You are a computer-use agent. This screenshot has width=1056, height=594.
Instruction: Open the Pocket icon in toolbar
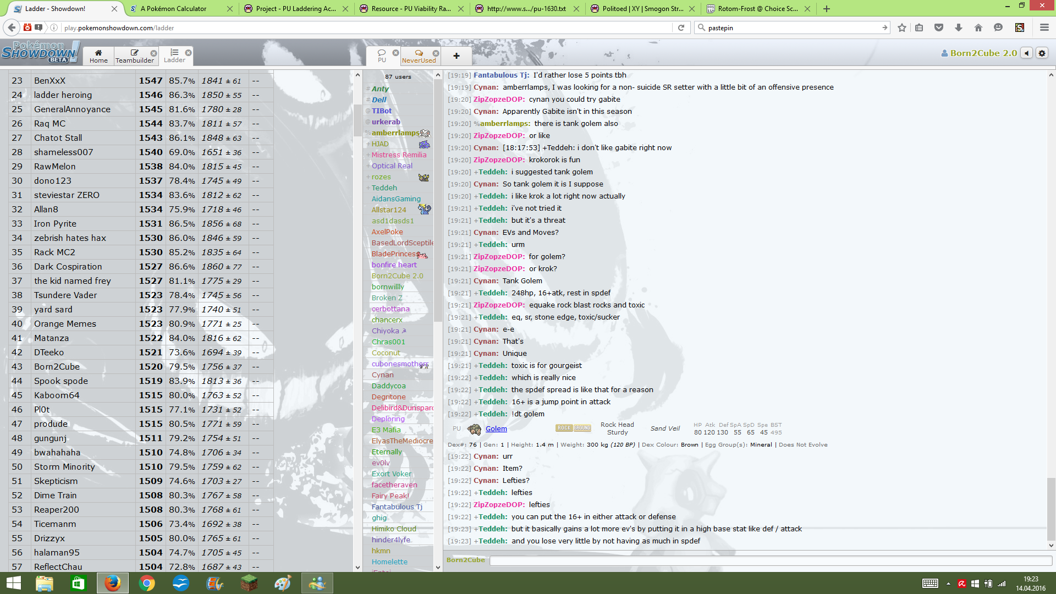click(x=939, y=28)
